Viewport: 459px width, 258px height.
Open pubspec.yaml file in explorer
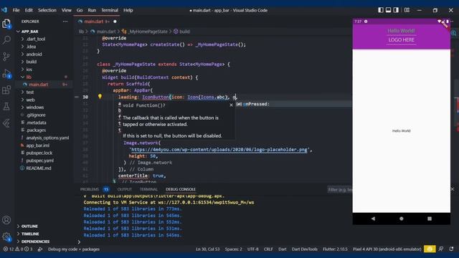point(40,161)
